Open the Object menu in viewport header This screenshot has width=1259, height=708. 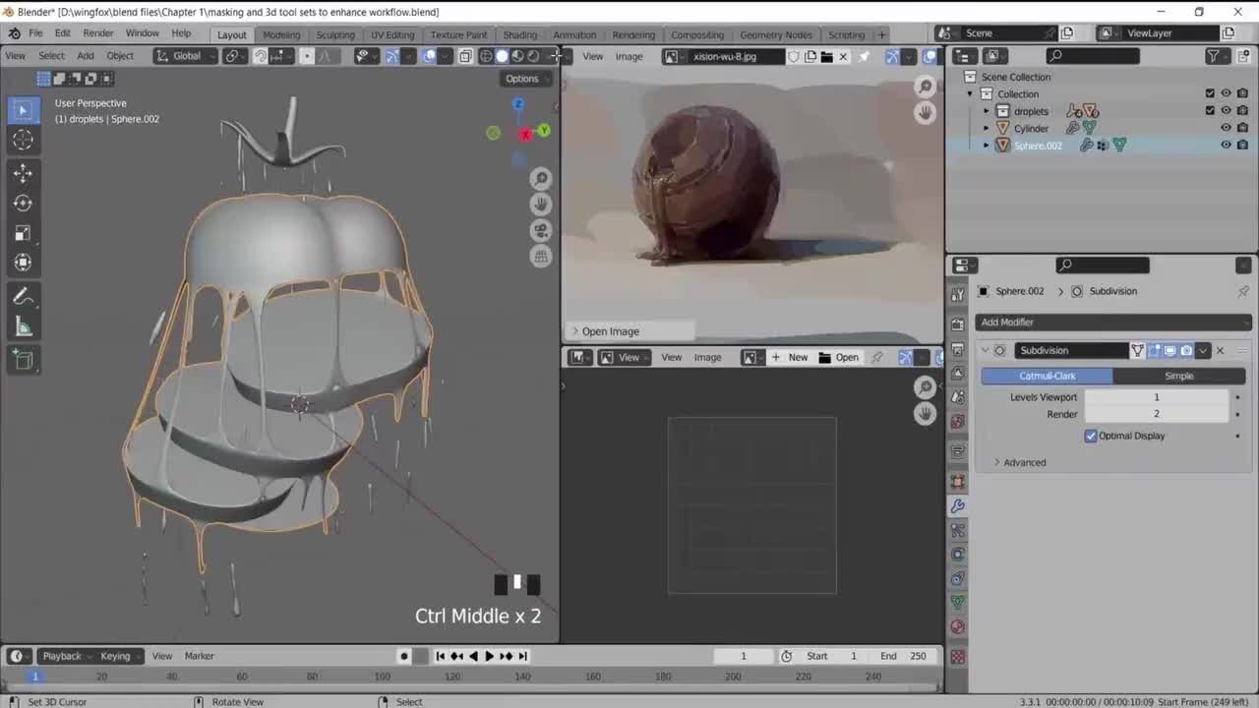[x=120, y=56]
